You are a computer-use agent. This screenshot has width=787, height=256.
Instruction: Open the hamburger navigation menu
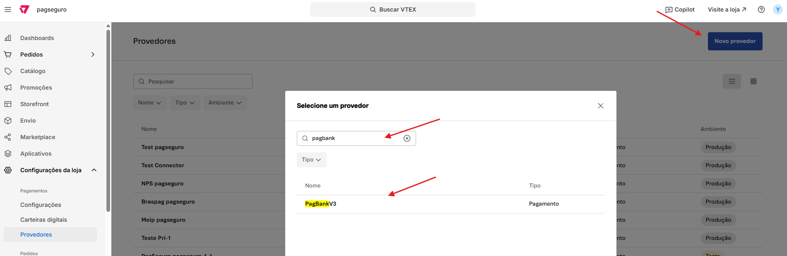pos(8,9)
